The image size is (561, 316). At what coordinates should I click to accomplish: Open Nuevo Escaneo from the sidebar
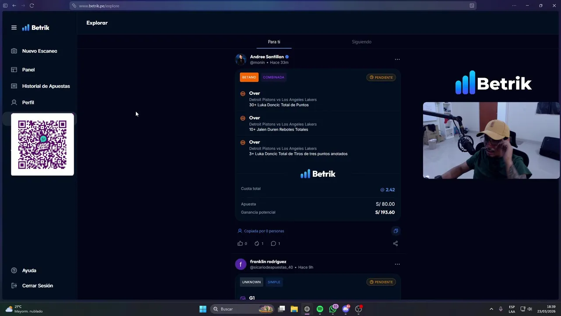(x=40, y=51)
